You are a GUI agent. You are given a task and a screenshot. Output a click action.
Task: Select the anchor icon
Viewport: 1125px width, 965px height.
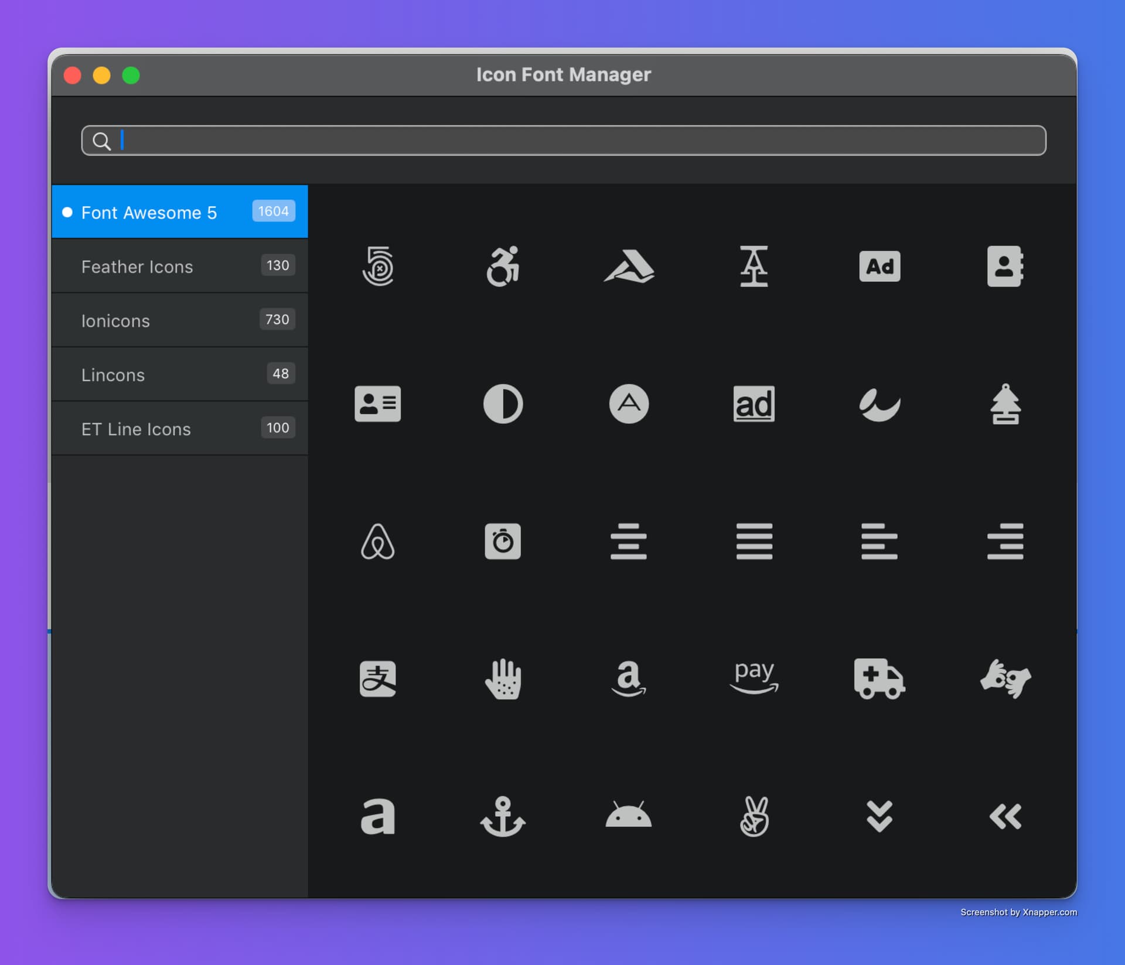coord(503,816)
